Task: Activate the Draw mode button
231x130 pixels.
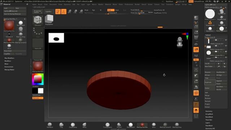Action: tap(64, 12)
